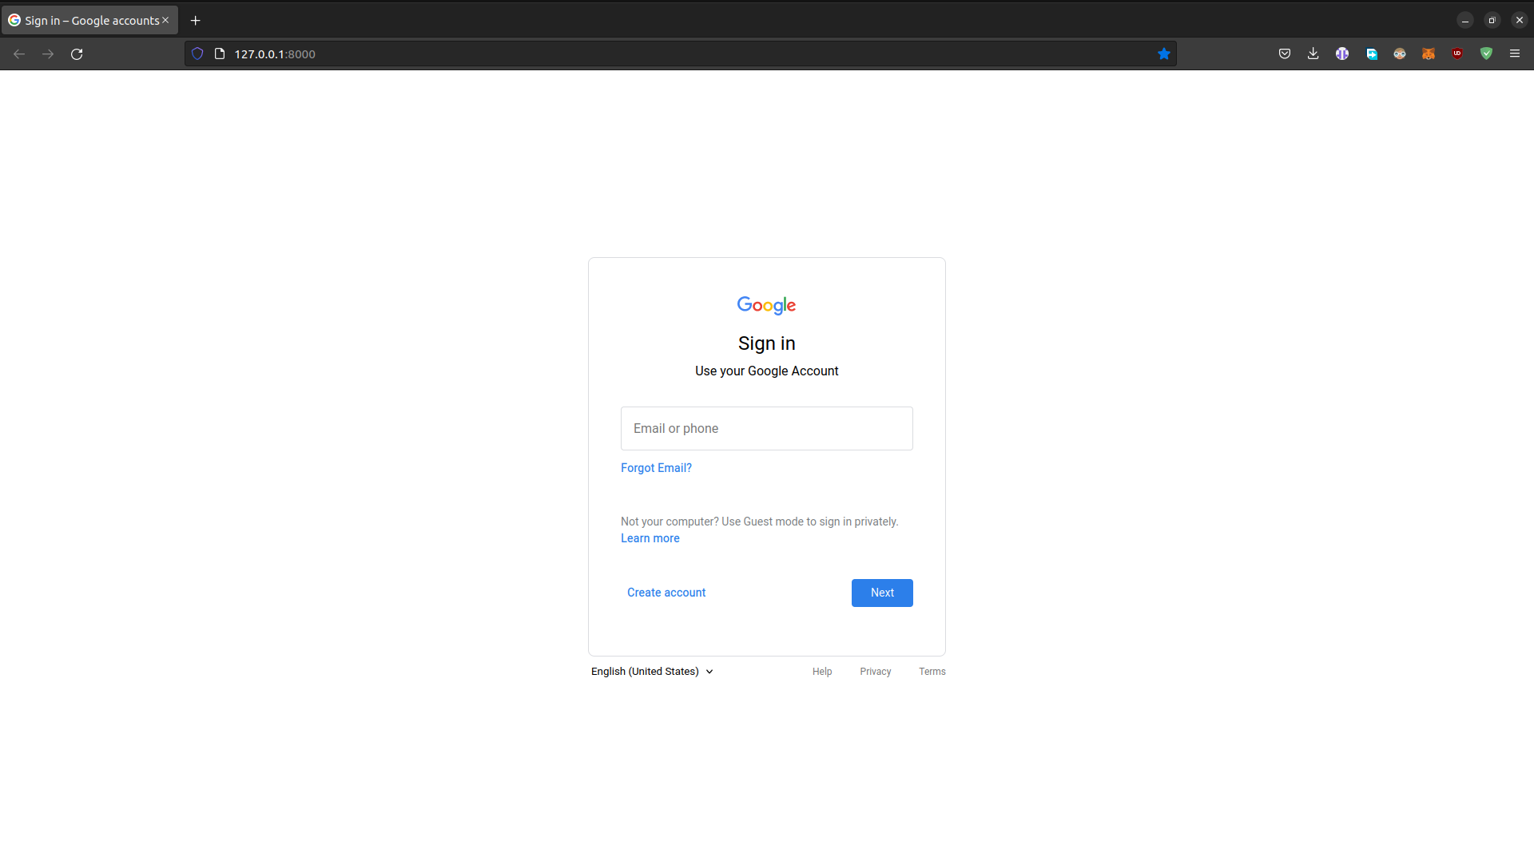Save page to Pocket
The height and width of the screenshot is (841, 1534).
click(1285, 54)
